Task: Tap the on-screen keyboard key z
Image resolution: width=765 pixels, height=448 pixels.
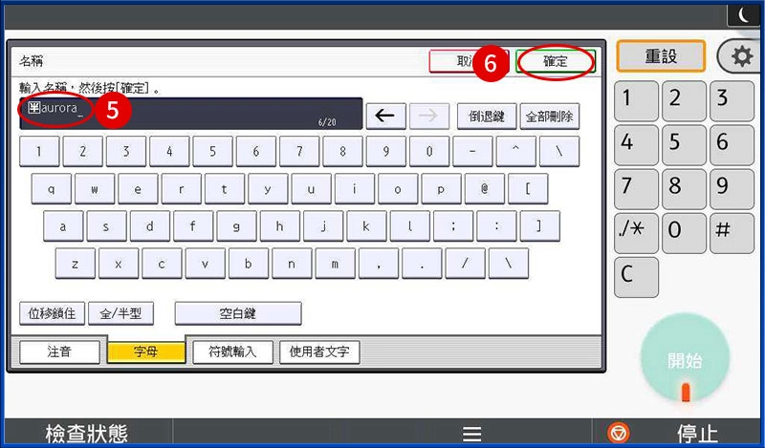Action: [x=76, y=264]
